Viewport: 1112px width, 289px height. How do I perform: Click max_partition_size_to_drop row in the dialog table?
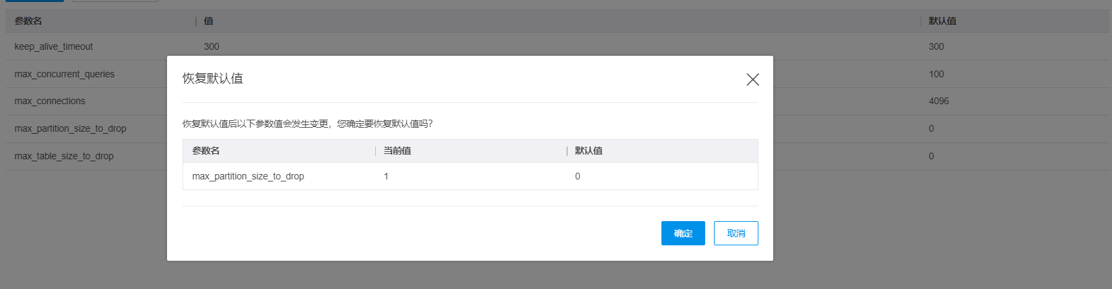click(x=248, y=176)
